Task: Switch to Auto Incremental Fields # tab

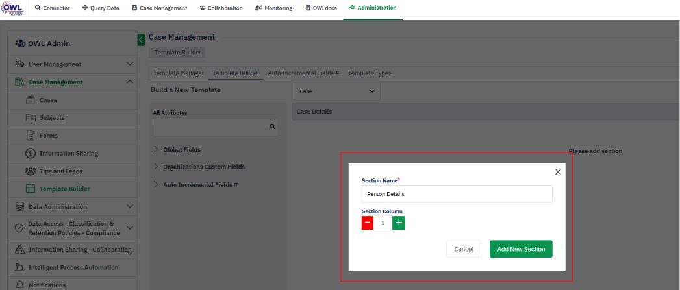Action: click(x=303, y=73)
